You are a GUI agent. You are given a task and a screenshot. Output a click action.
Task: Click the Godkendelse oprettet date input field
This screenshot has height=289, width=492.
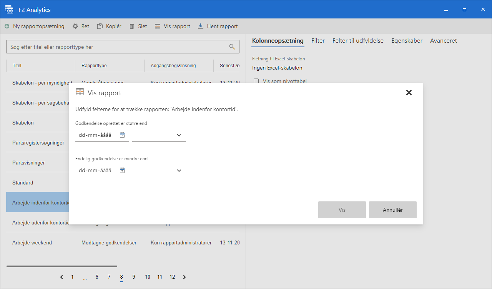[x=96, y=135]
